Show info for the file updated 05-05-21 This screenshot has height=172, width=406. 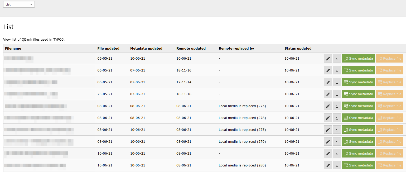tap(337, 59)
